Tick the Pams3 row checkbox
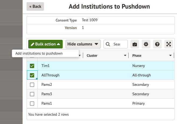Screen dimensions: 177x124 [32, 94]
